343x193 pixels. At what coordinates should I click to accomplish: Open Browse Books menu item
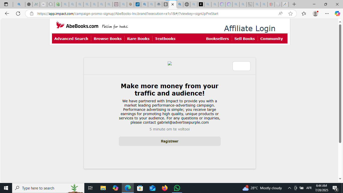point(108,39)
